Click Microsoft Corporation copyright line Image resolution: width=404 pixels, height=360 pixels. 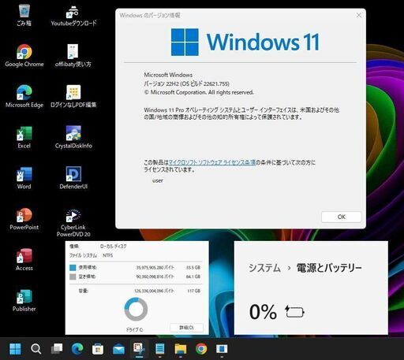click(x=199, y=92)
